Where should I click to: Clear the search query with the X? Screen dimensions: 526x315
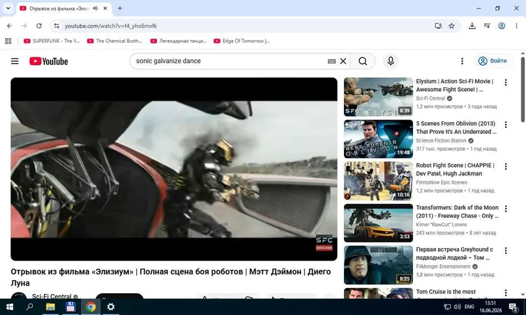pyautogui.click(x=343, y=61)
